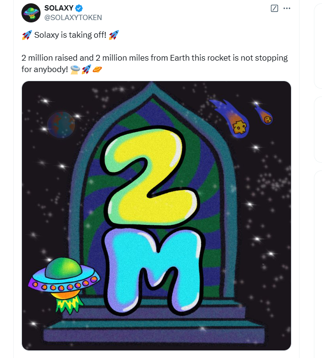Click the SOLAXY profile avatar

click(31, 12)
